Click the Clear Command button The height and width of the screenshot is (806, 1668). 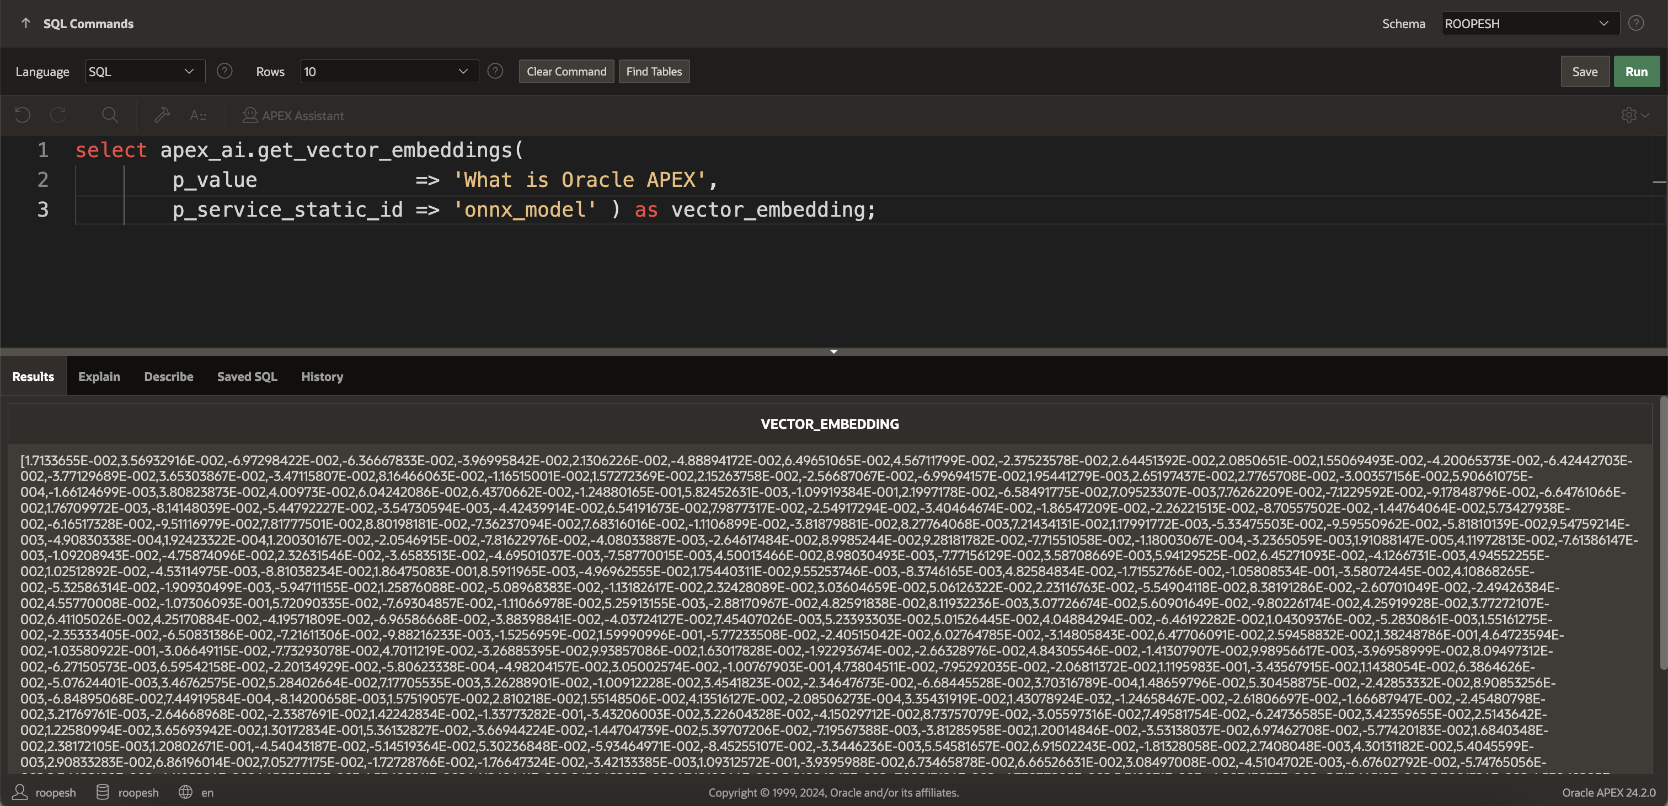click(x=566, y=71)
